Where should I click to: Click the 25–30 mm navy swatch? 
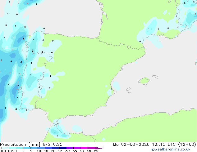(62, 148)
